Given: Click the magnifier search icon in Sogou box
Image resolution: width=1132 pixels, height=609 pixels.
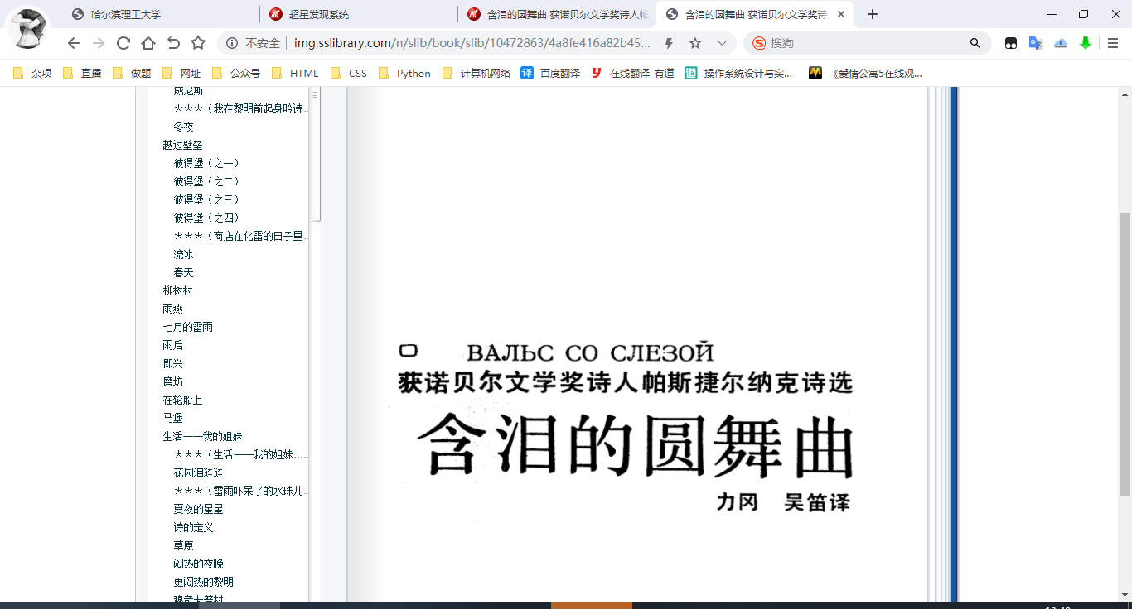Looking at the screenshot, I should click(x=975, y=43).
